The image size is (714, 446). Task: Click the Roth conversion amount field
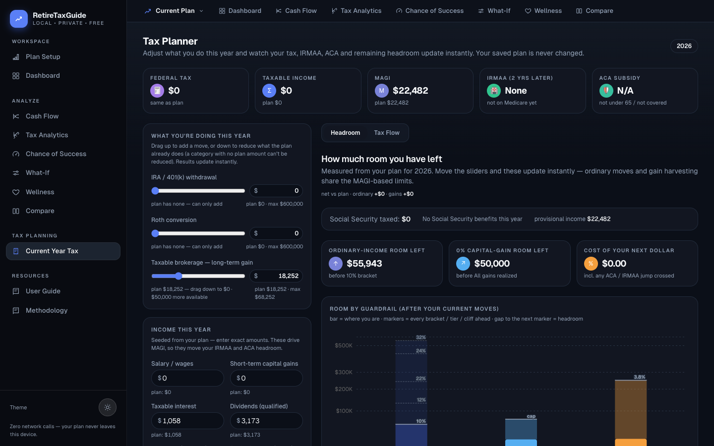[x=276, y=233]
